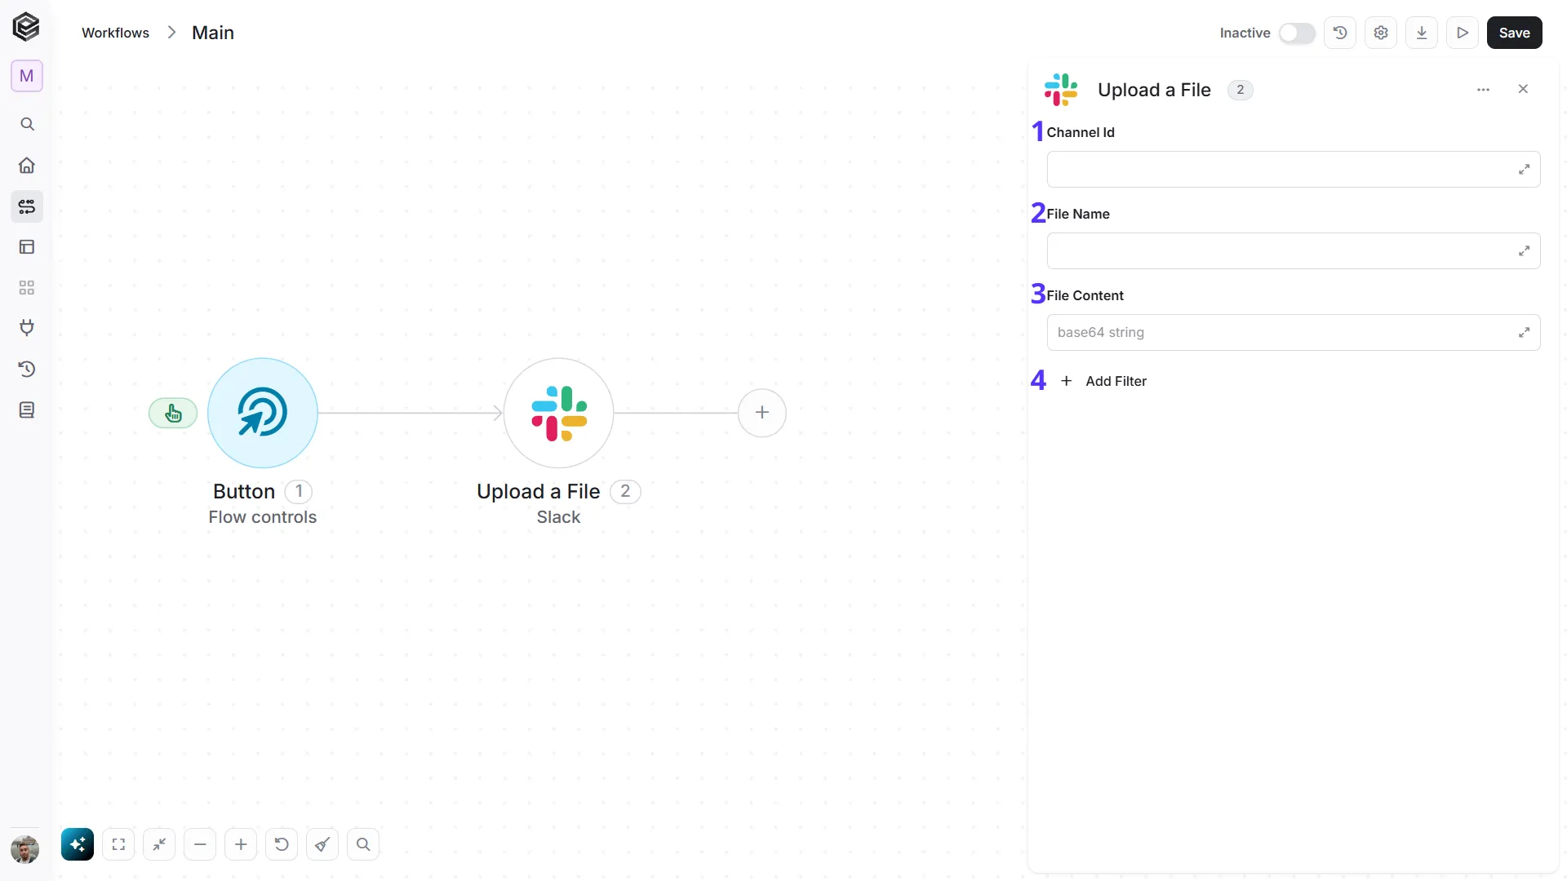Go to Home via the sidebar house icon

[27, 166]
